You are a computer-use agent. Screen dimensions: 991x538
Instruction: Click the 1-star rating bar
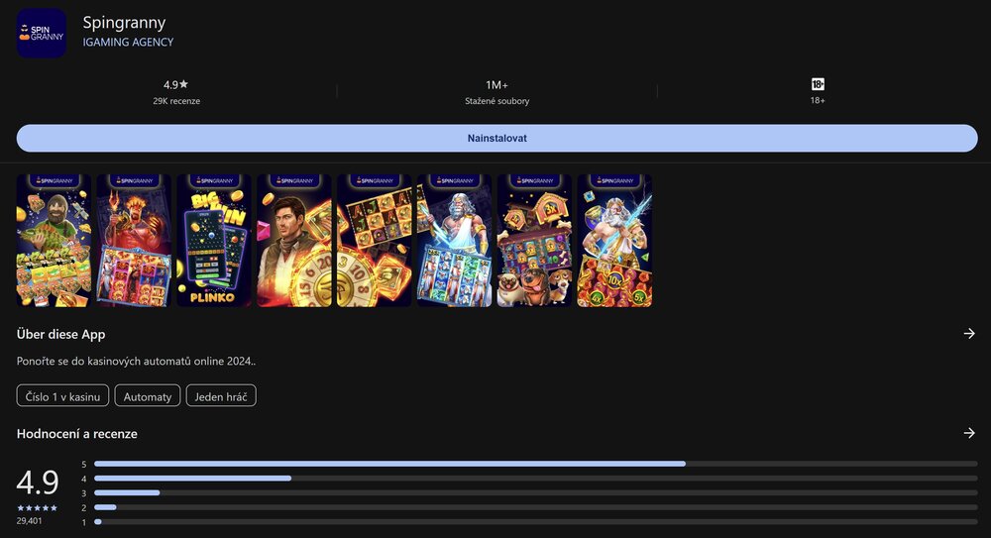pyautogui.click(x=536, y=522)
